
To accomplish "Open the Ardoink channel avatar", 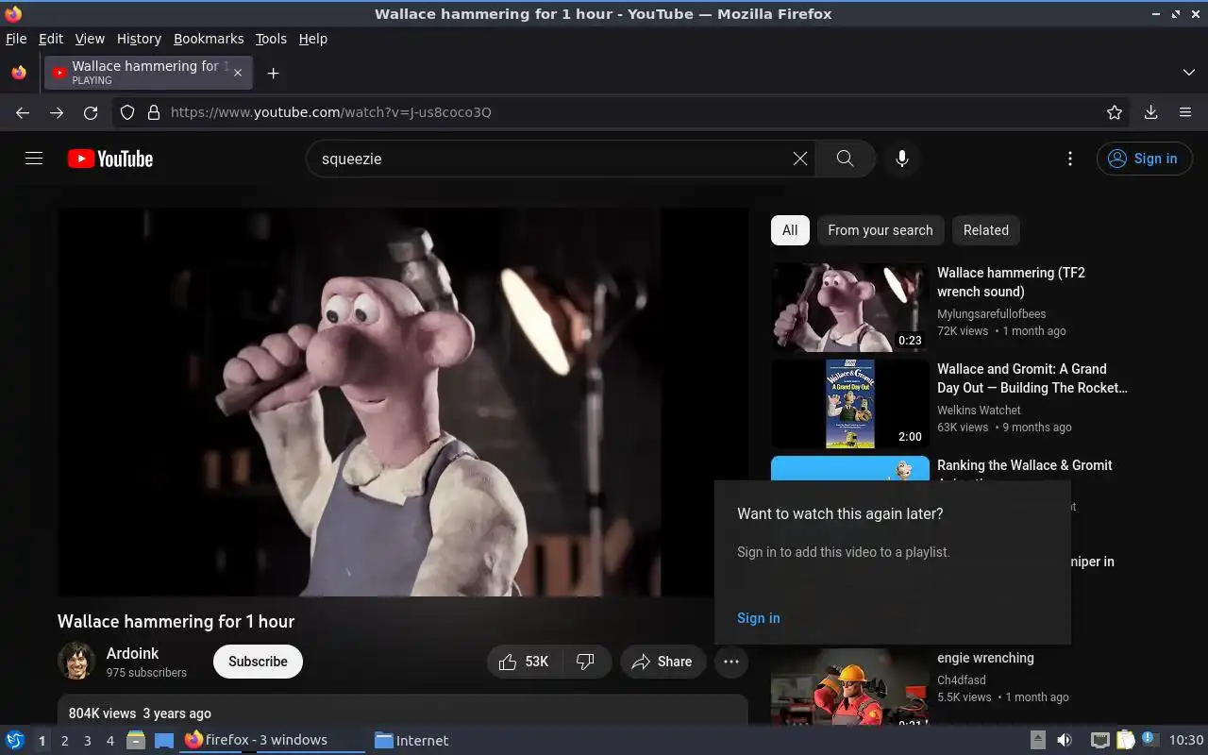I will [x=76, y=662].
